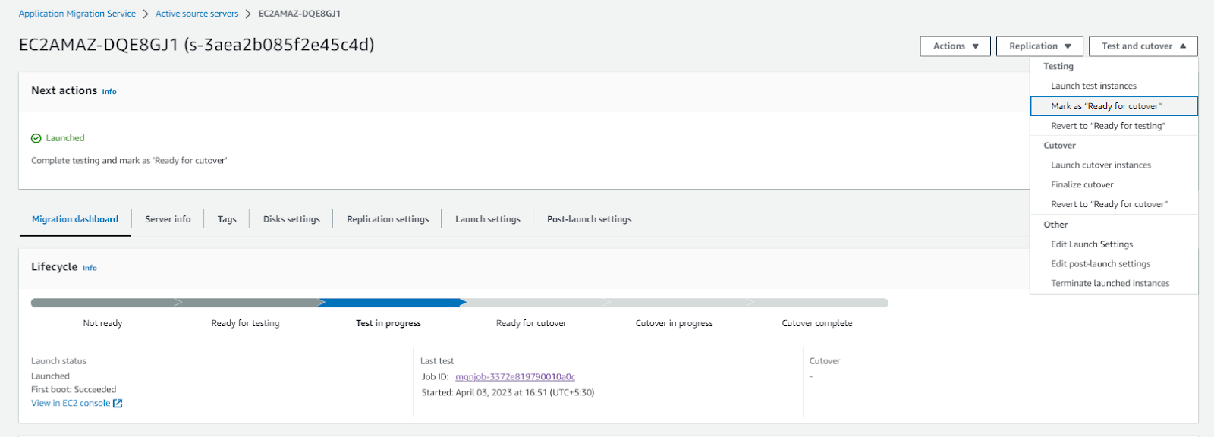Click the green Launched status text

pyautogui.click(x=65, y=138)
